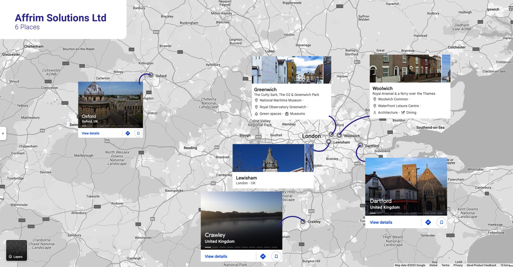Viewport: 513px width, 267px height.
Task: Click directions icon on Crawley card
Action: [263, 256]
